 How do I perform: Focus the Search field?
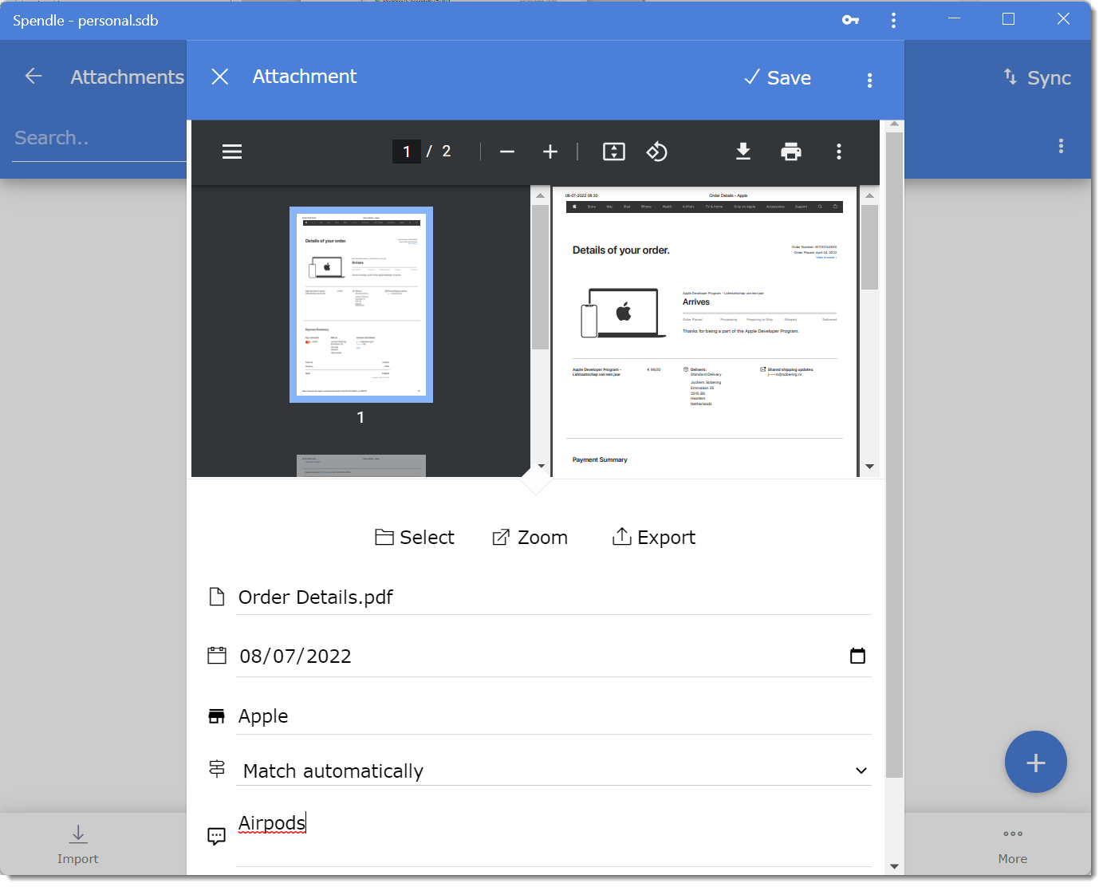point(99,138)
